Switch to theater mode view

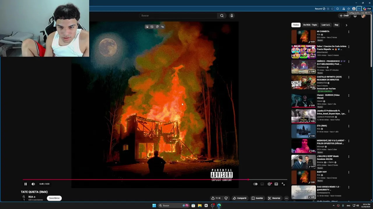[276, 184]
